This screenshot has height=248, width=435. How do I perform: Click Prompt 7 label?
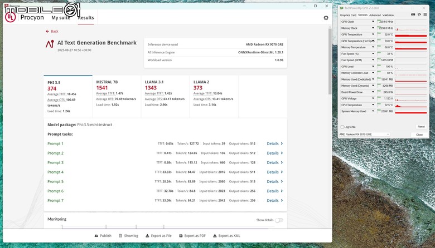(x=55, y=200)
